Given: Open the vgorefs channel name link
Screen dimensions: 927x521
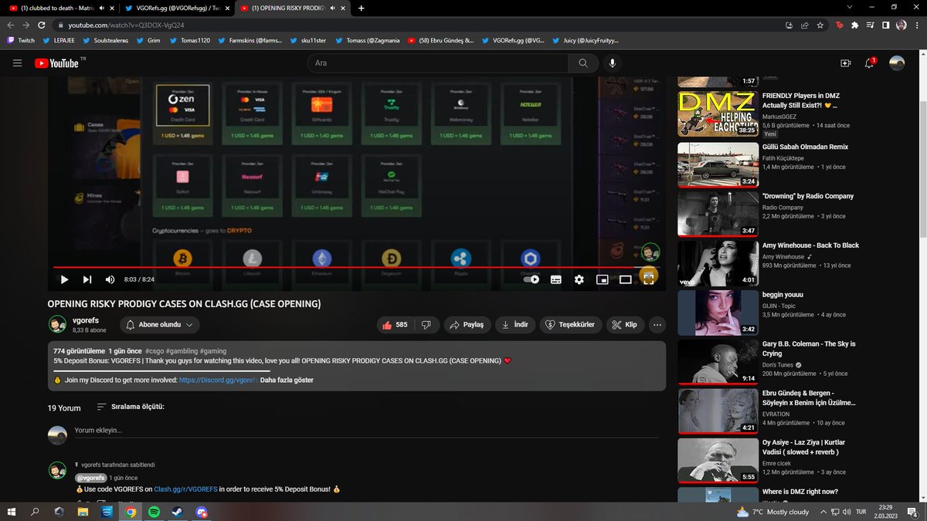Looking at the screenshot, I should click(86, 320).
